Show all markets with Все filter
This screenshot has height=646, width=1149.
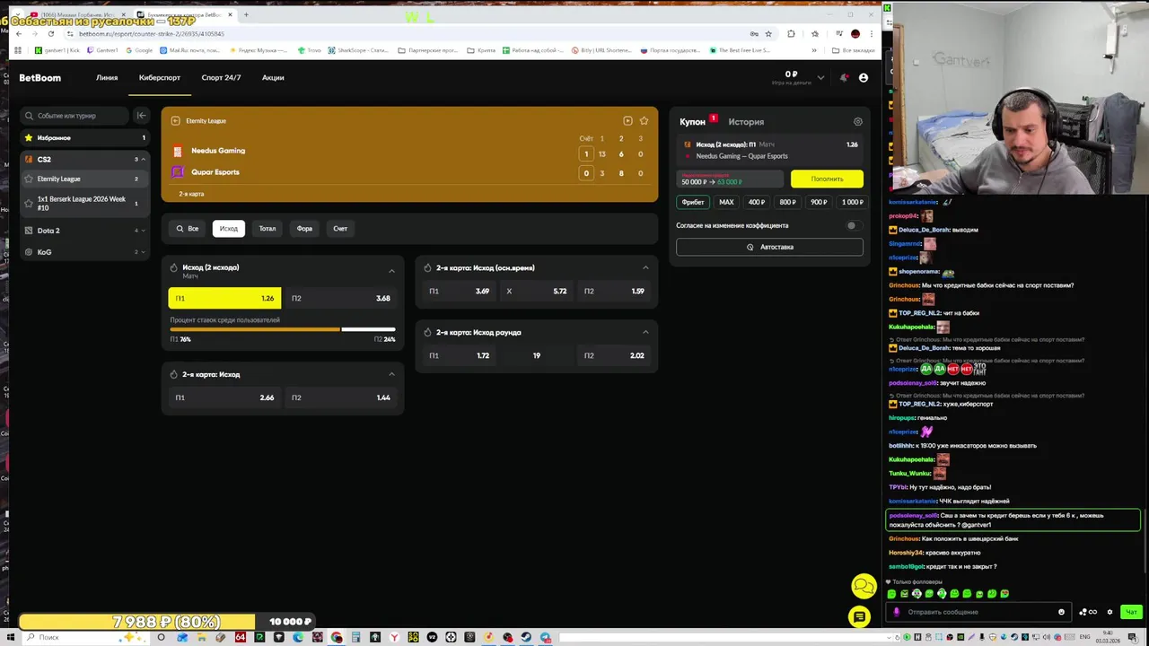[x=188, y=229]
